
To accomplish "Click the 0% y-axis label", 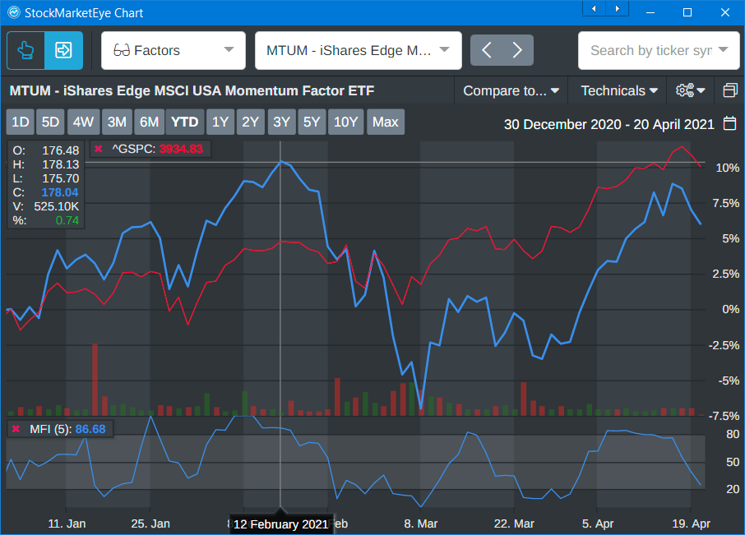I will pyautogui.click(x=731, y=310).
